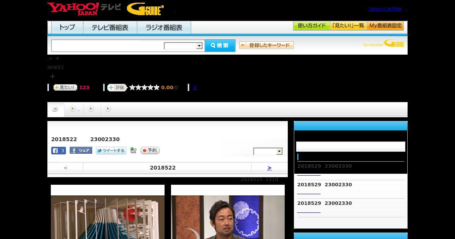Click the 123 見たい count
This screenshot has width=455, height=239.
click(84, 88)
